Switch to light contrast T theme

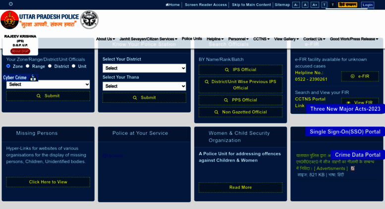pos(324,5)
